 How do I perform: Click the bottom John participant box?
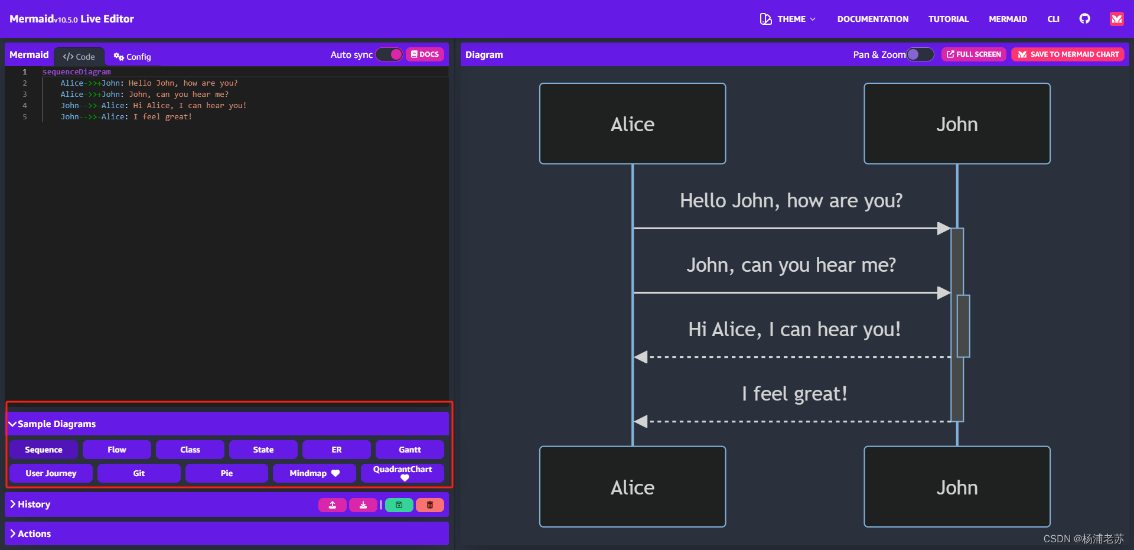click(x=957, y=487)
